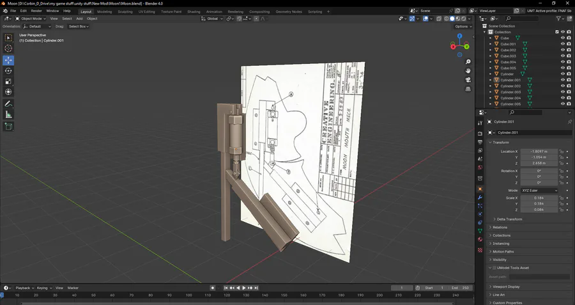Click the Options button in viewport header
Viewport: 575px width, 305px height.
463,26
